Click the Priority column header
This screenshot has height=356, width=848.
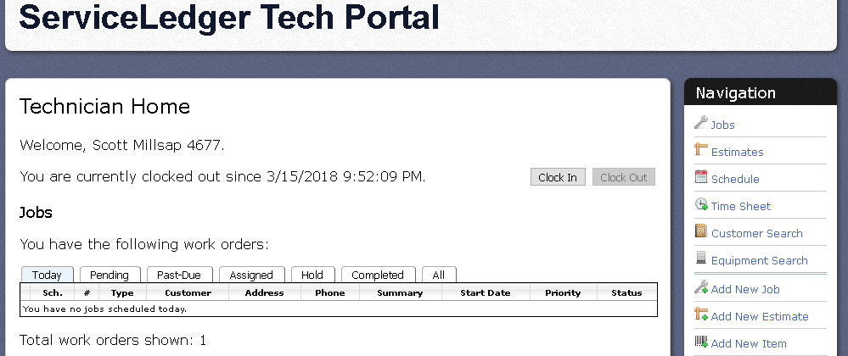coord(563,292)
